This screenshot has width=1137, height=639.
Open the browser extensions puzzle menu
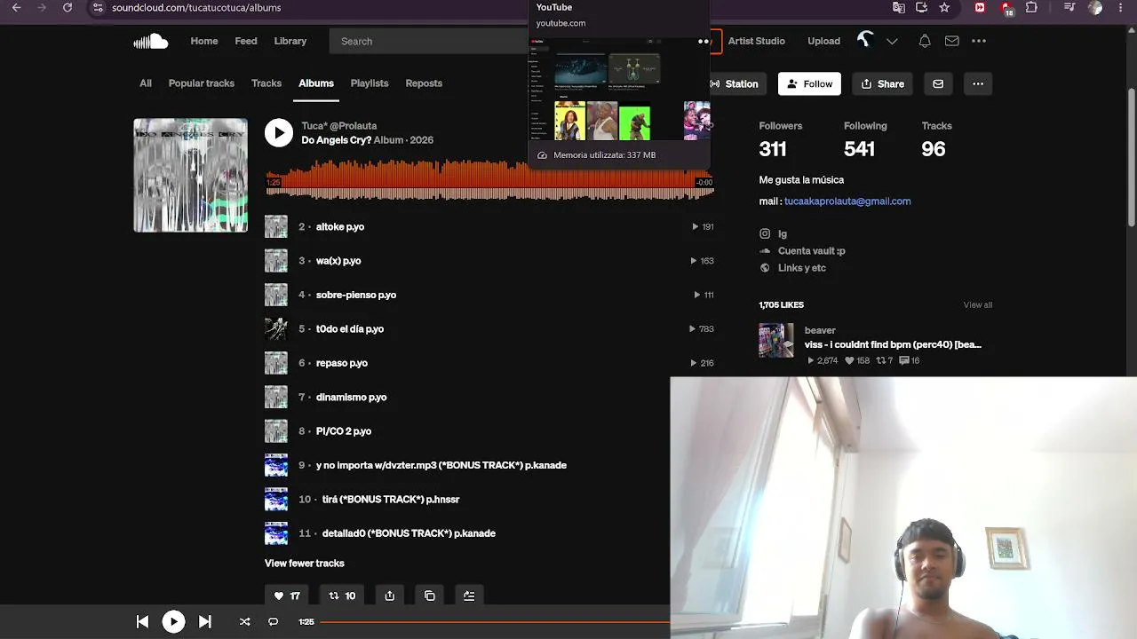(1031, 8)
